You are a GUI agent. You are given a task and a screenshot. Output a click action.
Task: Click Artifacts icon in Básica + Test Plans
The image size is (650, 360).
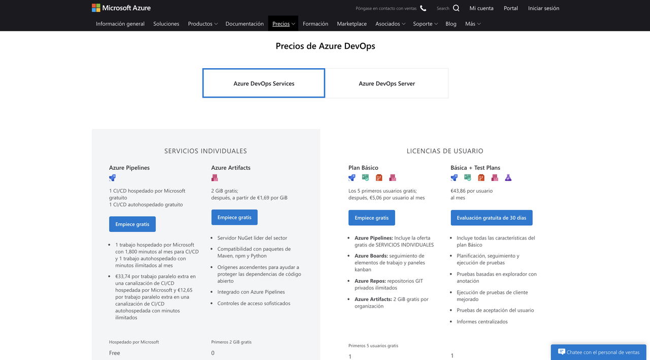click(x=495, y=178)
